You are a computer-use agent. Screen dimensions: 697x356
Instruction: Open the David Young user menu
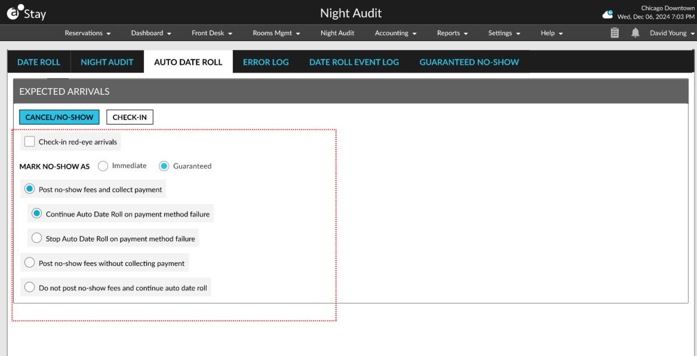coord(672,33)
